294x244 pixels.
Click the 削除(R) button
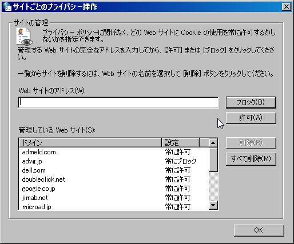(251, 143)
